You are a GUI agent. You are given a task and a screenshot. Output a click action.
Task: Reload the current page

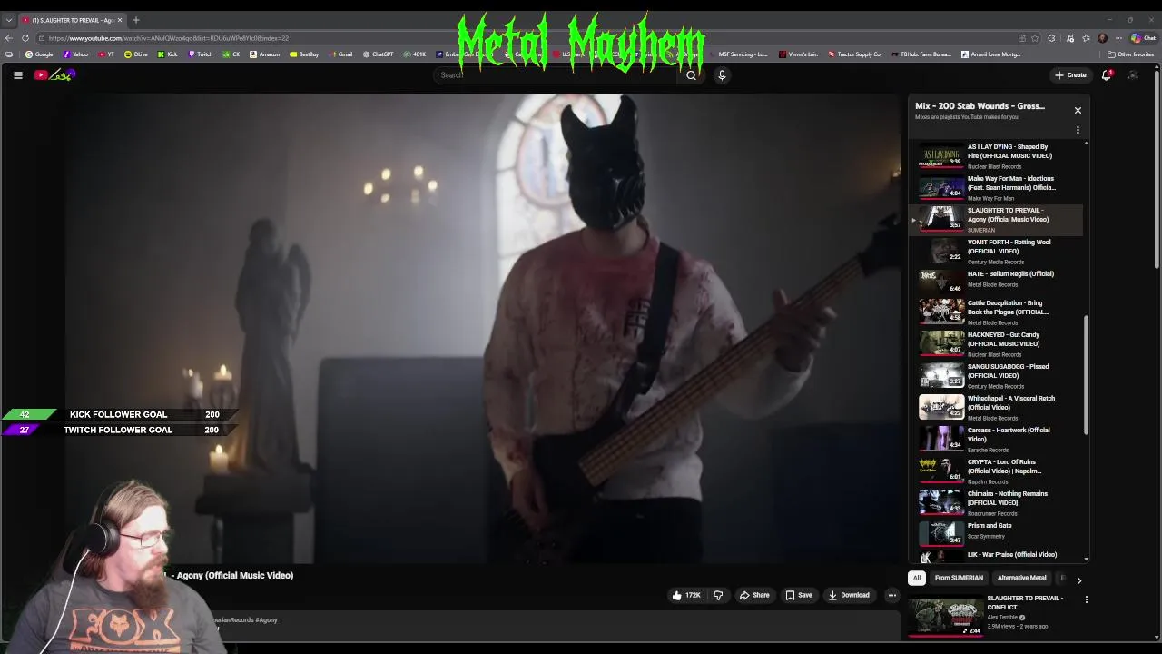click(25, 38)
